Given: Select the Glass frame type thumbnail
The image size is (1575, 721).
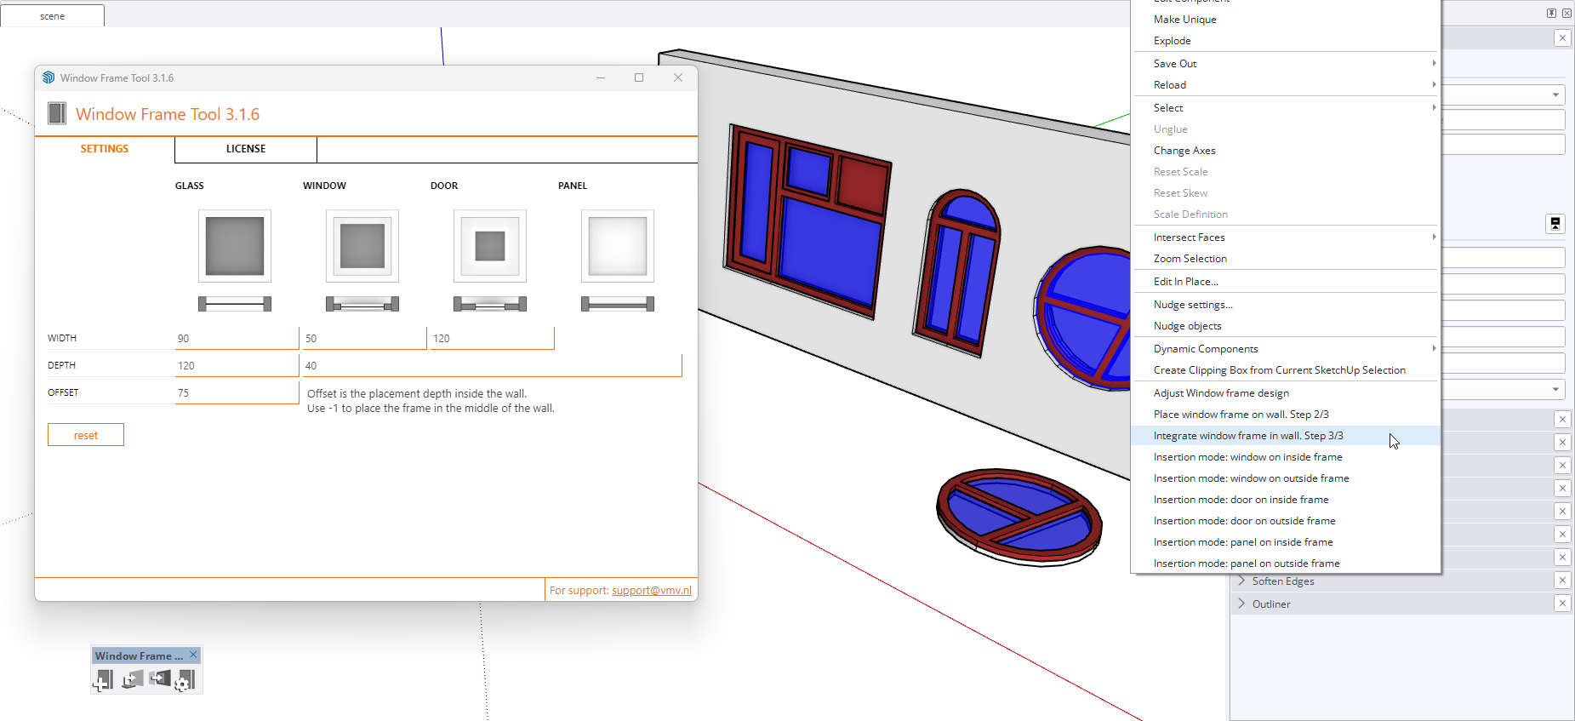Looking at the screenshot, I should click(x=235, y=246).
